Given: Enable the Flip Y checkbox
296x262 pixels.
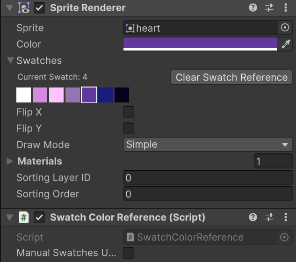Looking at the screenshot, I should (129, 128).
